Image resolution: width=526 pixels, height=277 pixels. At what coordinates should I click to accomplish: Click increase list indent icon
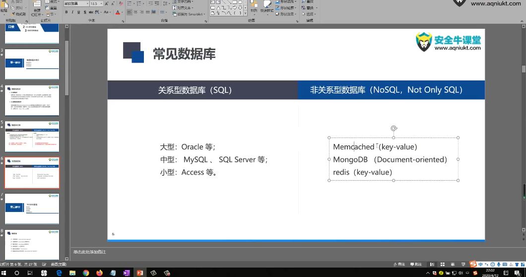pyautogui.click(x=157, y=3)
